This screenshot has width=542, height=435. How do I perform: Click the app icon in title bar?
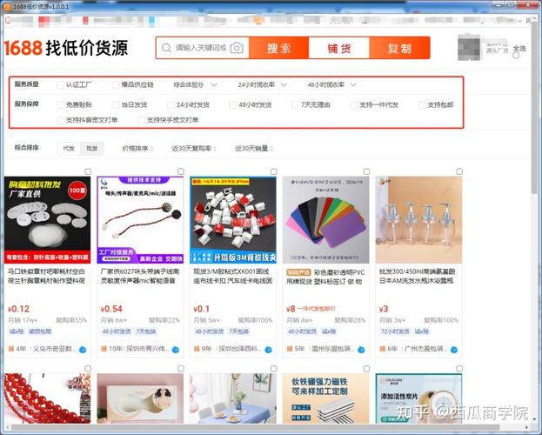[7, 6]
